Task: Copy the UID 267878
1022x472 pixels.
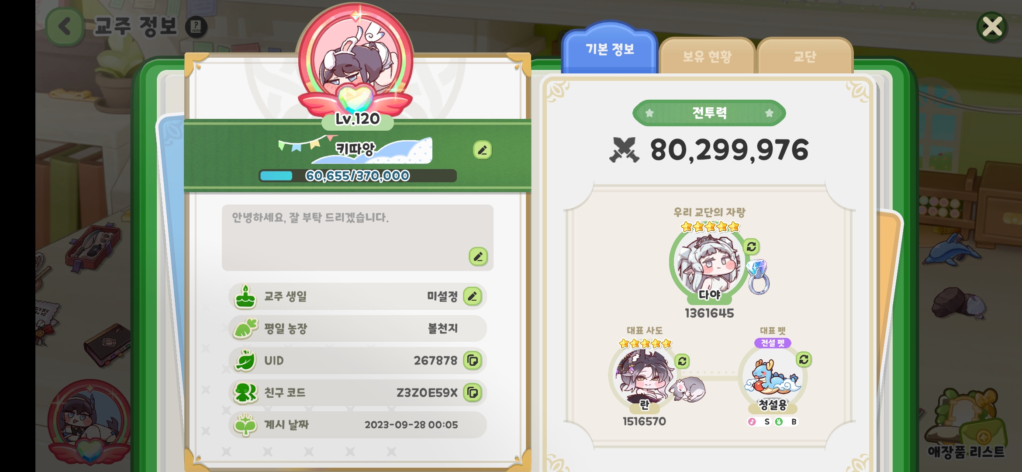Action: click(473, 361)
